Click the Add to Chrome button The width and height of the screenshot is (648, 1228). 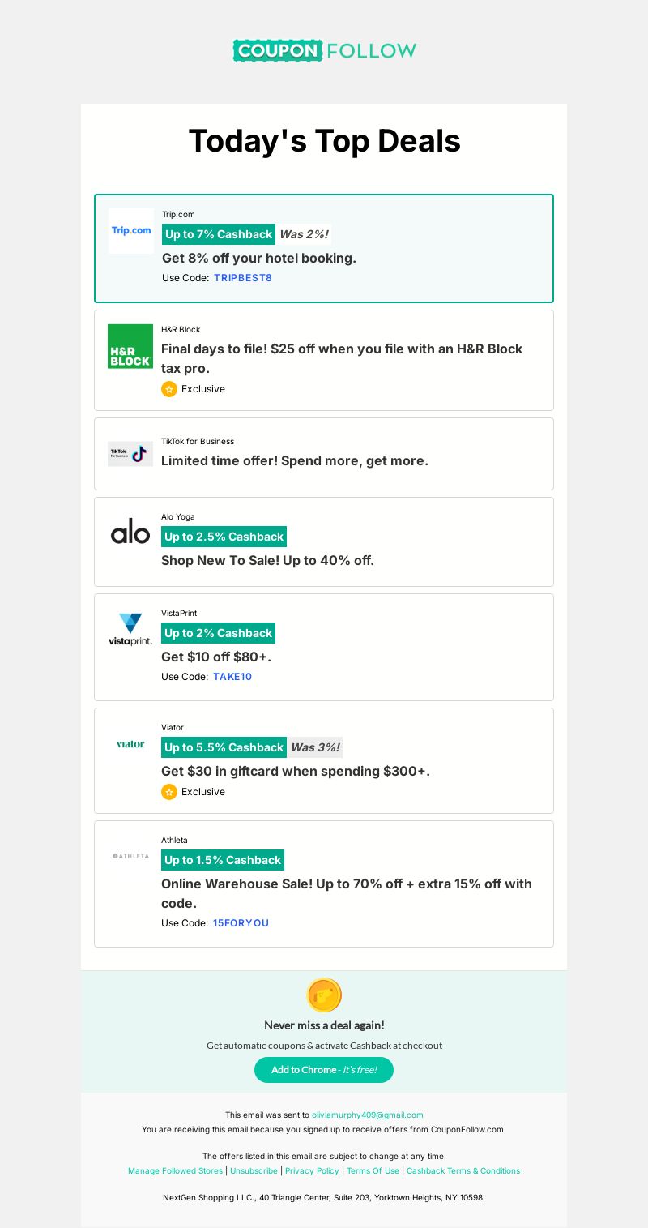click(x=324, y=1070)
